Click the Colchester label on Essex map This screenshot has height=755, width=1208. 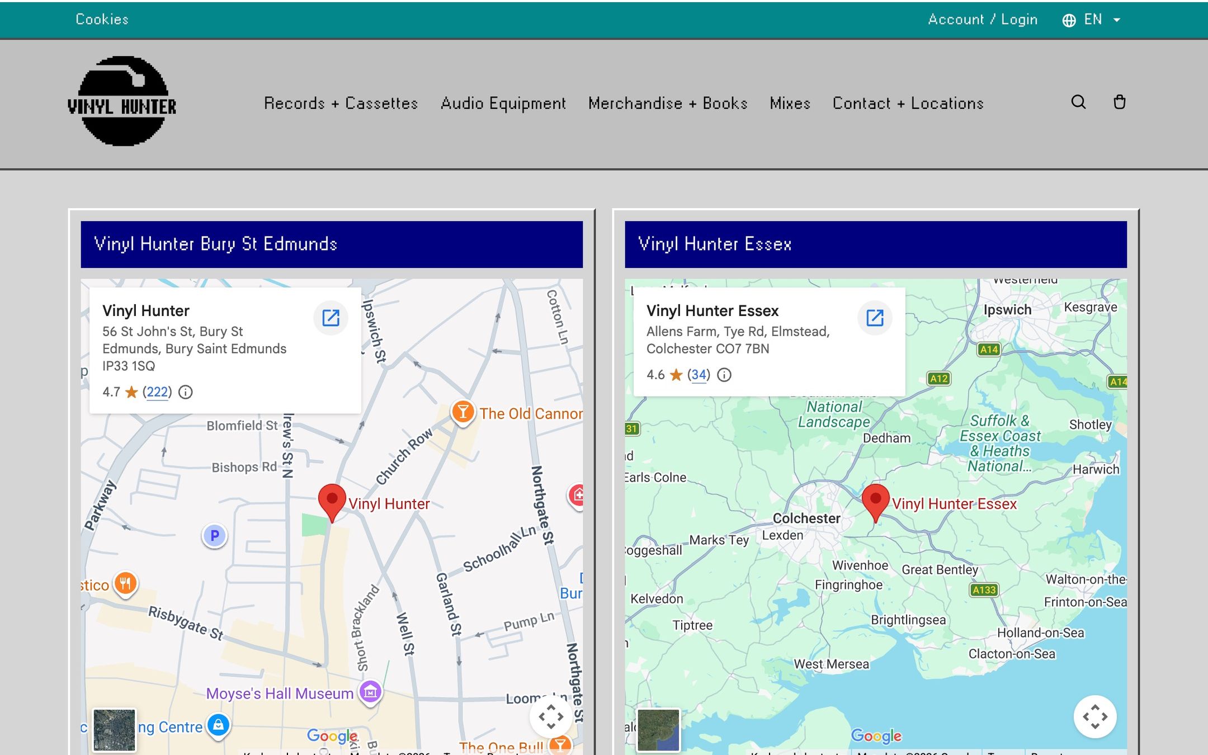[806, 518]
